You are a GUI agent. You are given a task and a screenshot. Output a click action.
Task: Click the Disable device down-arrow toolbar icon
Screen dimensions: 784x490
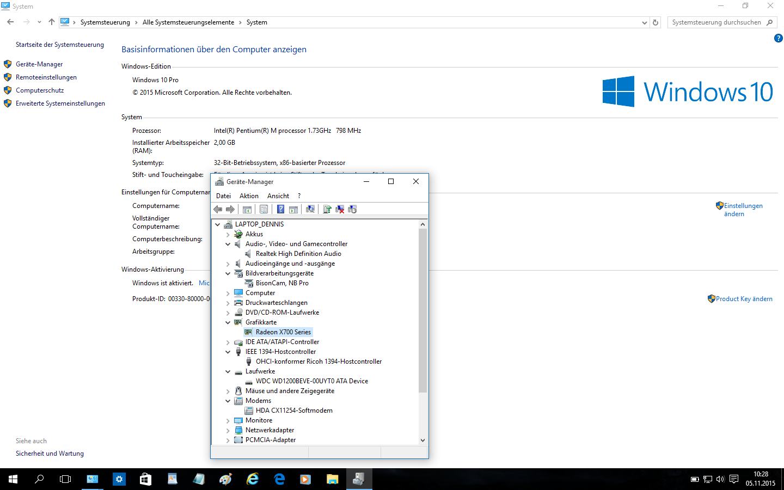[x=352, y=209]
